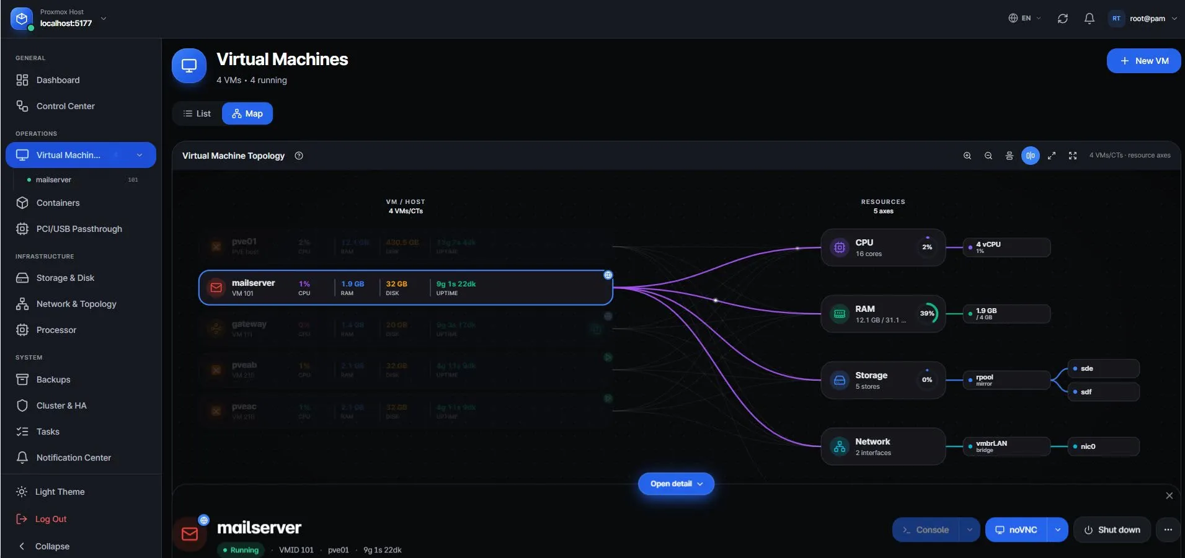Open Network & Topology page
The image size is (1185, 558).
81,304
